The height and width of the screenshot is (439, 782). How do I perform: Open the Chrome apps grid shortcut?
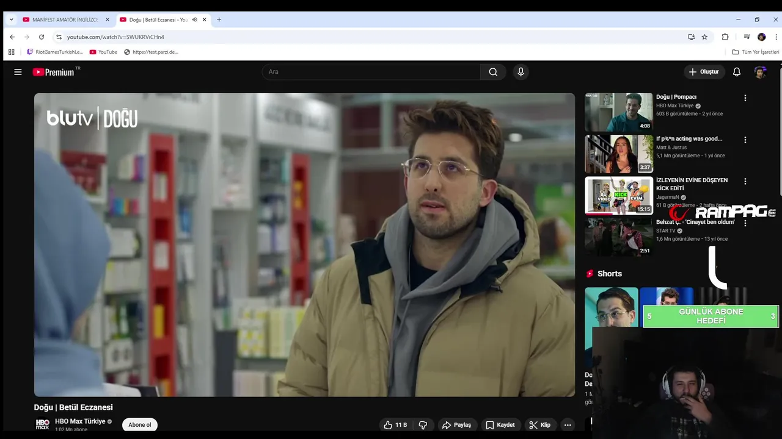(x=11, y=52)
